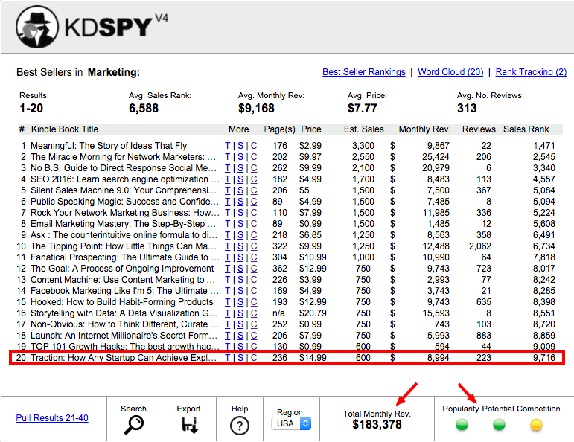Click S link for Launch row
The image size is (574, 442).
pos(240,336)
